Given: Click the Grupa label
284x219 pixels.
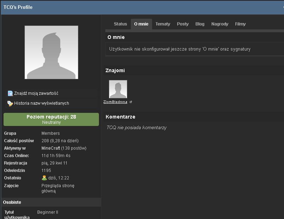Looking at the screenshot, I should pyautogui.click(x=10, y=133).
